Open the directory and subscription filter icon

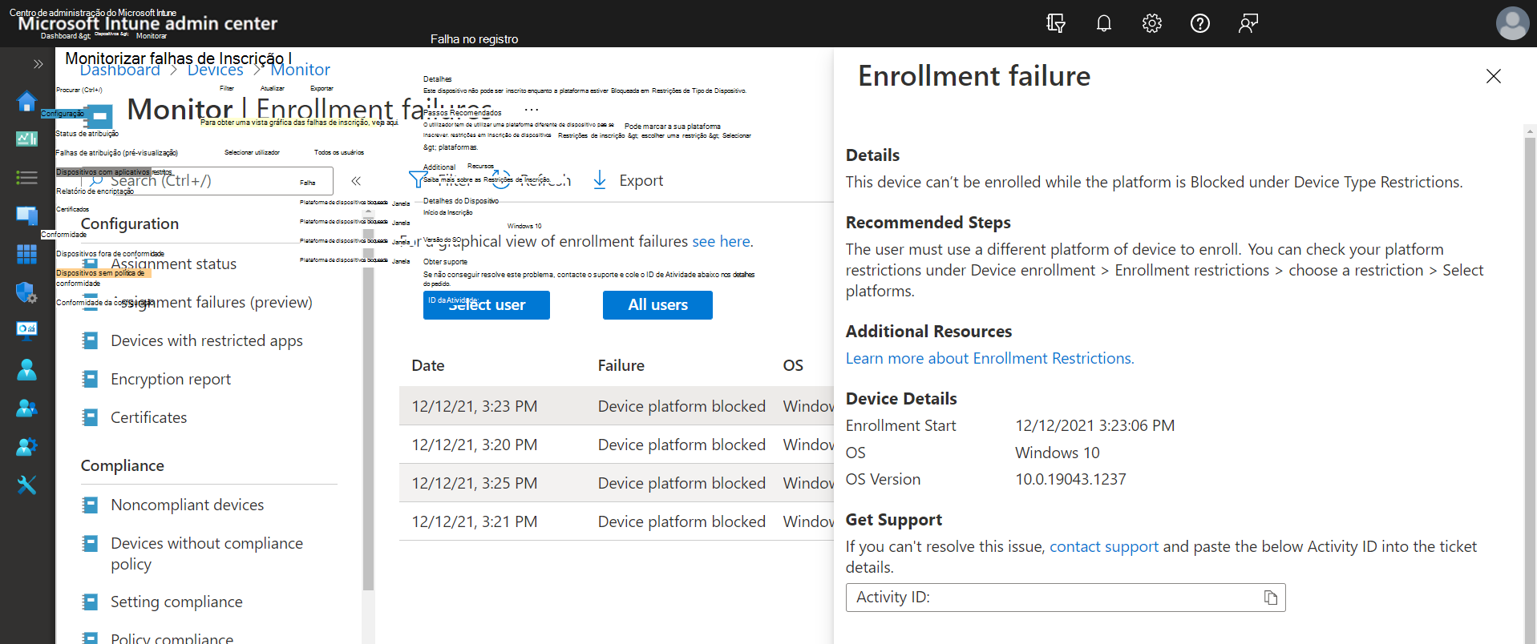[x=1055, y=23]
